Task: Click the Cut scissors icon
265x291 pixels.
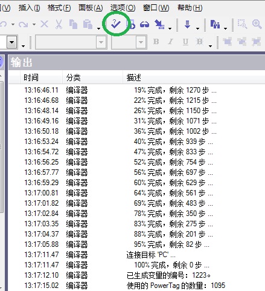Action: tap(59, 24)
